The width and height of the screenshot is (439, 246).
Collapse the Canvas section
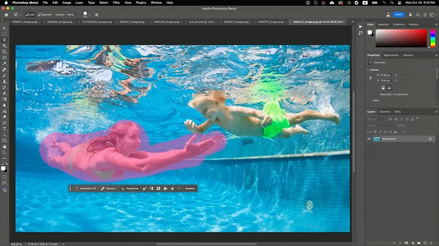pyautogui.click(x=368, y=70)
